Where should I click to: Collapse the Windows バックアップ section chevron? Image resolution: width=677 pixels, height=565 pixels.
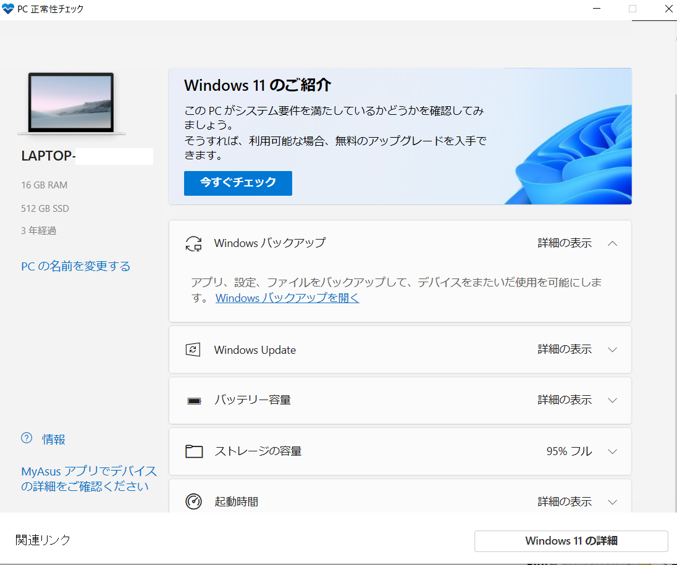(612, 243)
